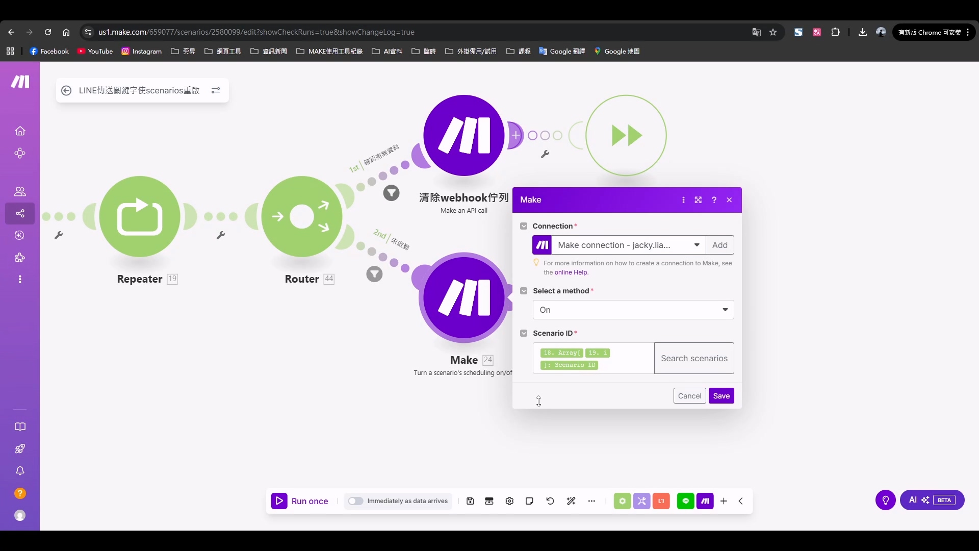Viewport: 979px width, 551px height.
Task: Toggle the Scenario ID checkbox
Action: coord(524,333)
